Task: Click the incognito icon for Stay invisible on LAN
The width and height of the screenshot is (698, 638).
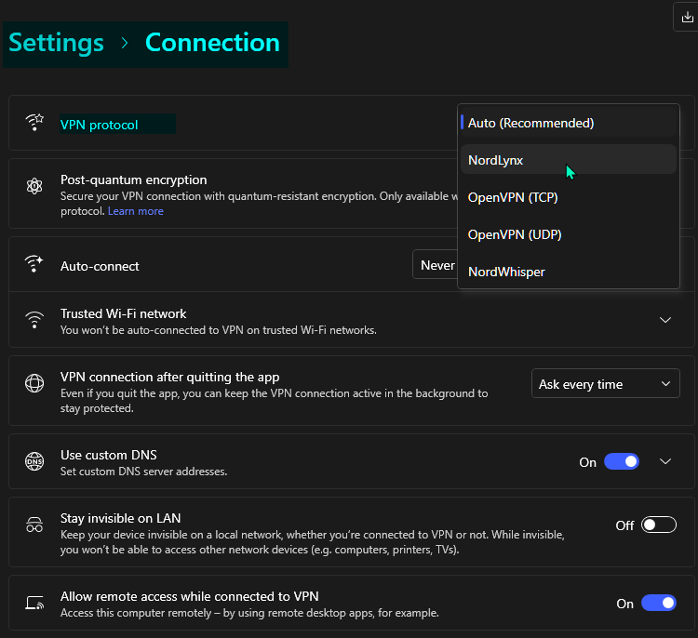Action: click(x=34, y=525)
